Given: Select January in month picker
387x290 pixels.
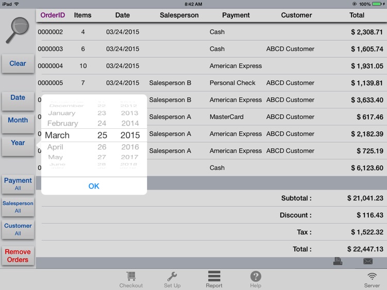Looking at the screenshot, I should [62, 113].
